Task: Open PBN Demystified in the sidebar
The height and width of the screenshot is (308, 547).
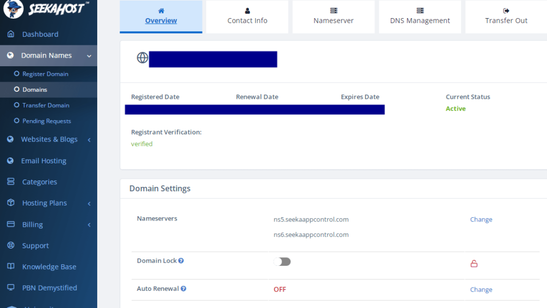Action: [x=49, y=288]
